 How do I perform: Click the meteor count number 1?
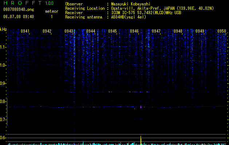pos(52,17)
